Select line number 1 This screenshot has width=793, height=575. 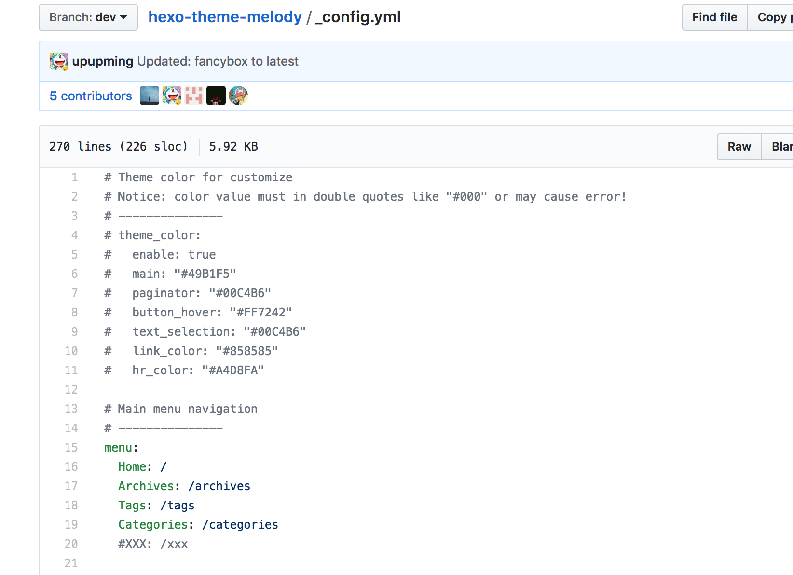[74, 178]
